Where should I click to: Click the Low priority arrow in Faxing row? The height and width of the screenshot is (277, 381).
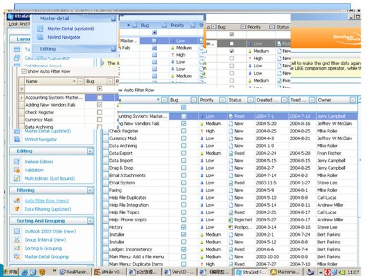click(x=202, y=190)
